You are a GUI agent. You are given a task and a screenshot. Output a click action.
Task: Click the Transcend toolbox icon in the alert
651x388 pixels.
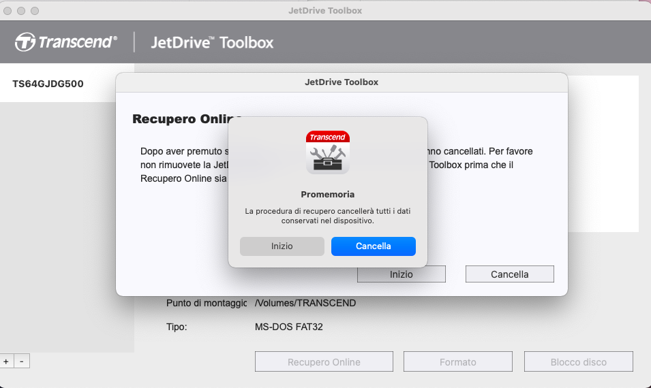click(328, 152)
